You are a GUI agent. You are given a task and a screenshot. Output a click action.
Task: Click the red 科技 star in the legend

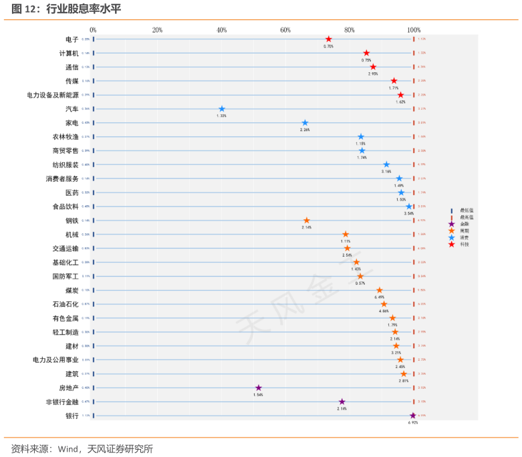pos(452,245)
